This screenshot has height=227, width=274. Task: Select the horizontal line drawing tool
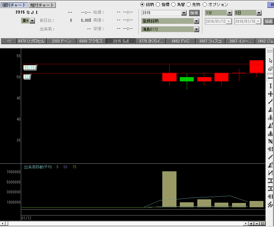270,78
